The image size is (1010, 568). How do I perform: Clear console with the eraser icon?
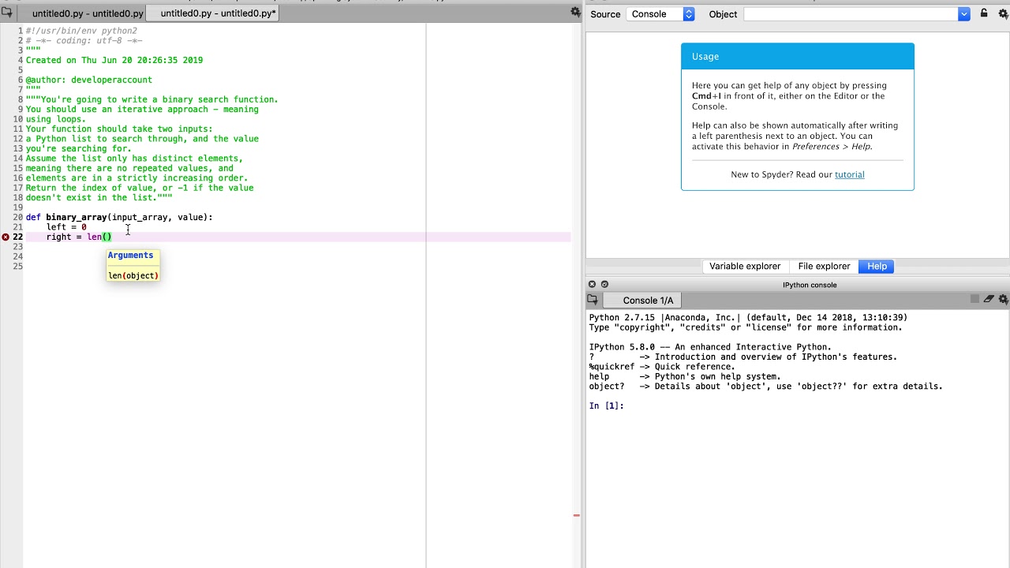tap(989, 299)
